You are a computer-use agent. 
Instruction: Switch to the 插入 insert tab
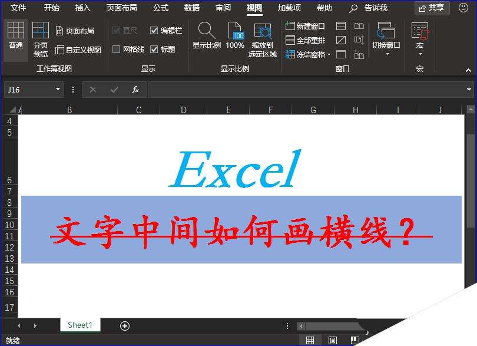click(83, 8)
